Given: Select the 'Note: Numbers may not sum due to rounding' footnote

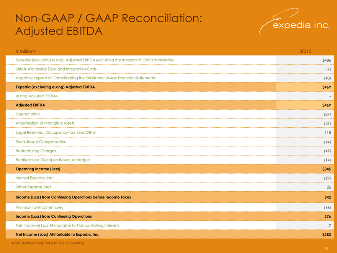Looking at the screenshot, I should pyautogui.click(x=48, y=243).
